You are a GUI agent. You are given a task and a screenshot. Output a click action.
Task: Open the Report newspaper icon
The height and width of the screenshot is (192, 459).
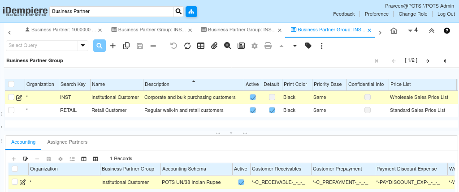241,46
